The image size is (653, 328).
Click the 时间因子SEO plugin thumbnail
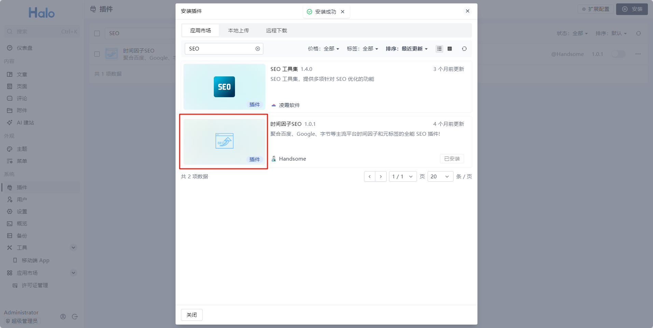(224, 141)
